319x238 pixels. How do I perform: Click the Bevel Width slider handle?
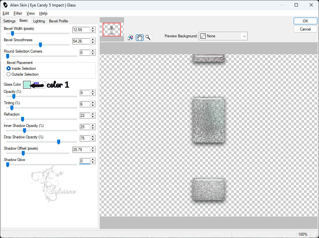pyautogui.click(x=12, y=33)
